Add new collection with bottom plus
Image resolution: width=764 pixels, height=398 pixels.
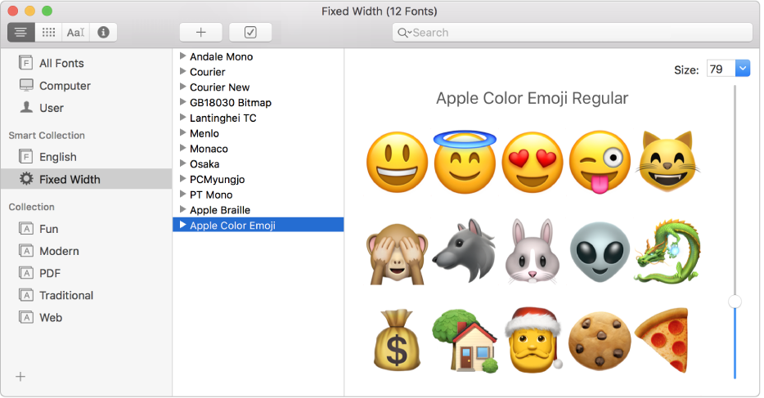click(20, 377)
